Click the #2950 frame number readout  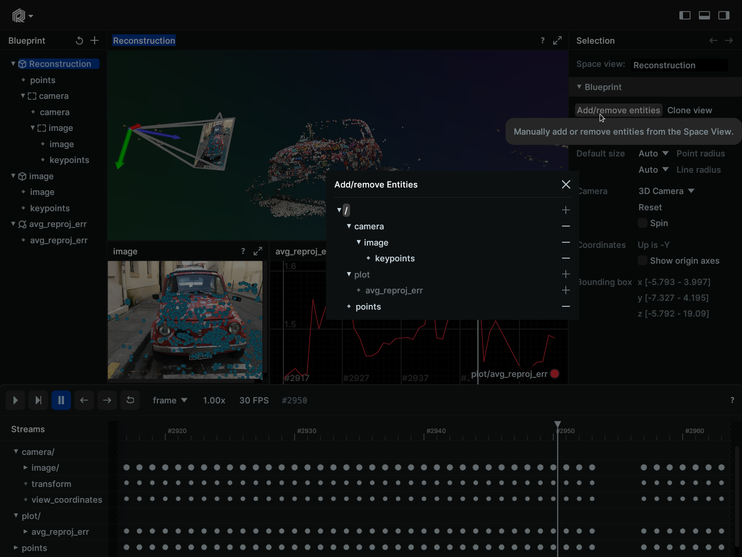(294, 400)
